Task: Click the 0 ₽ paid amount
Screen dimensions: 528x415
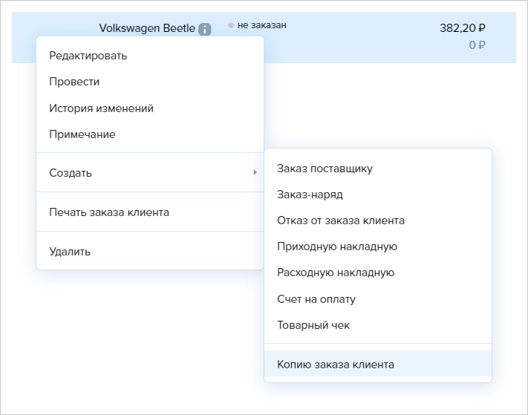Action: [477, 45]
